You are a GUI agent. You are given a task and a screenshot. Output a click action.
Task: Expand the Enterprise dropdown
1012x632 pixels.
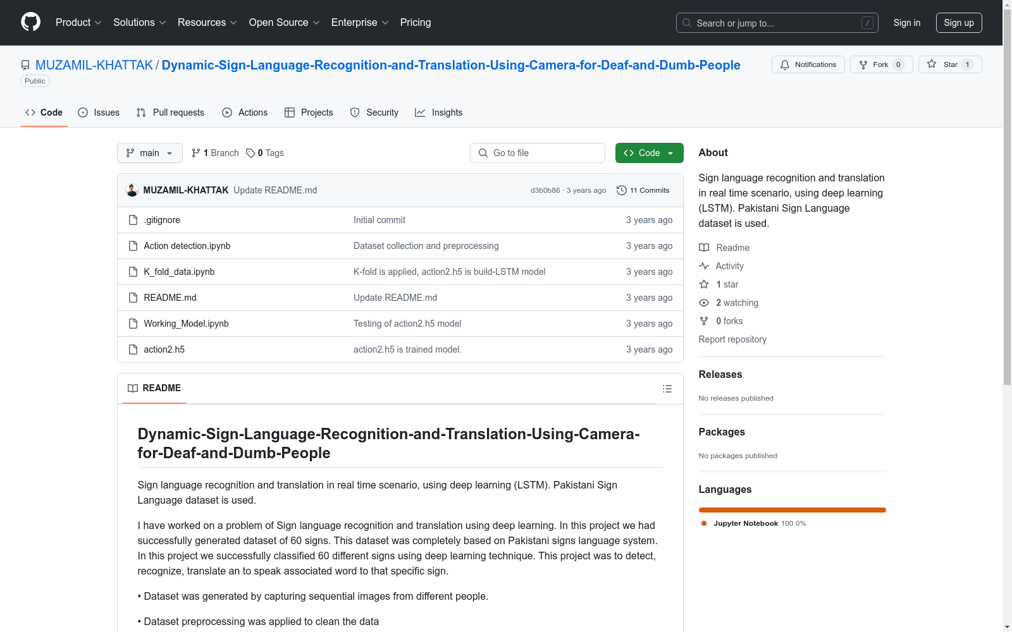pyautogui.click(x=360, y=23)
